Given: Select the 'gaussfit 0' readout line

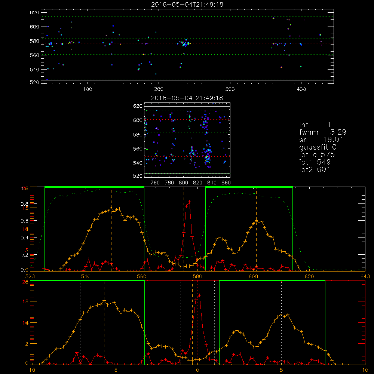Looking at the screenshot, I should point(318,147).
